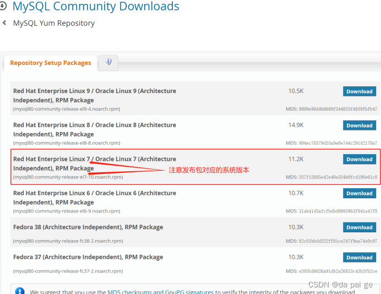
Task: Select the Repository Setup Packages tab
Action: 51,63
